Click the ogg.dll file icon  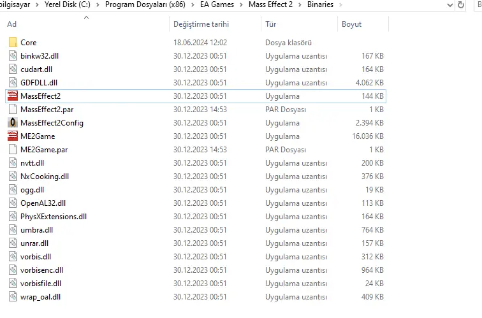tap(13, 189)
